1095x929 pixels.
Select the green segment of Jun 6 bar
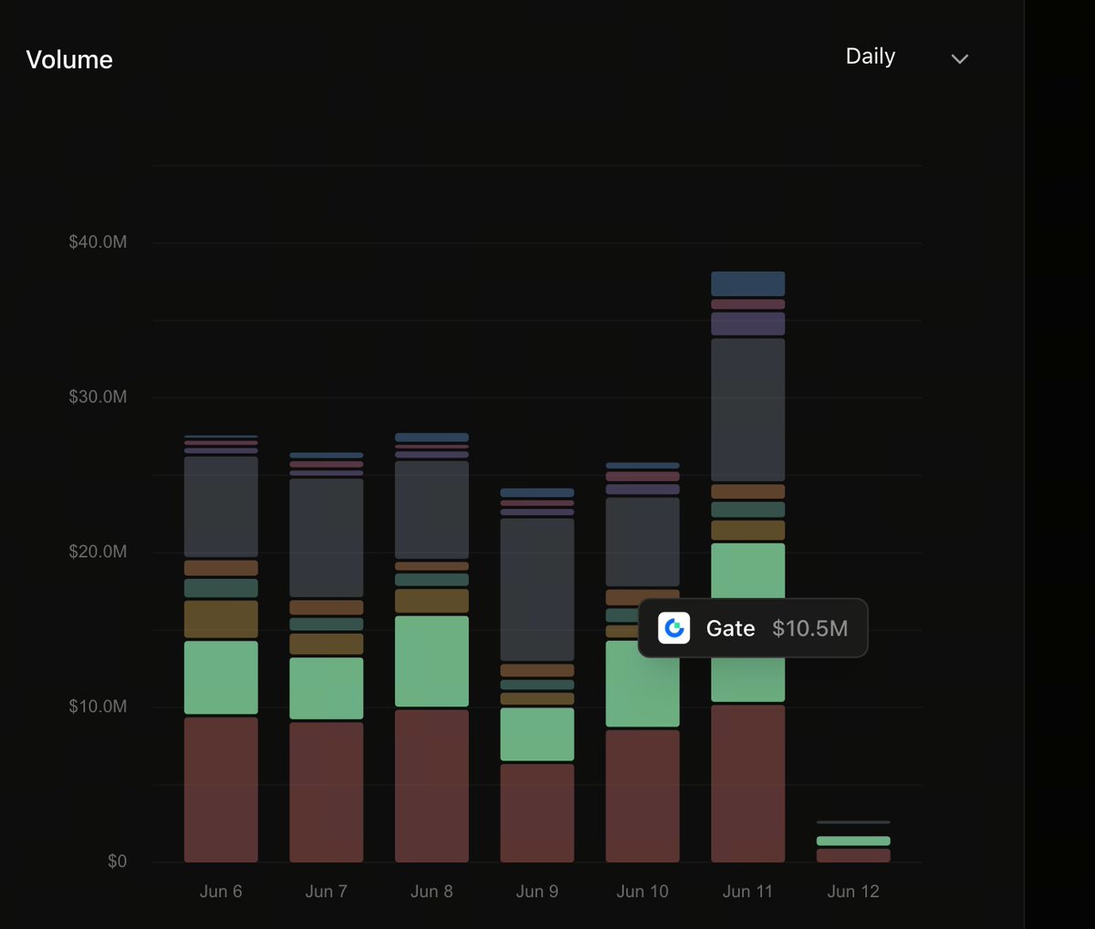point(221,677)
